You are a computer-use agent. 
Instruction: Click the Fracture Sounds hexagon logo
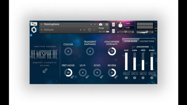point(34,30)
